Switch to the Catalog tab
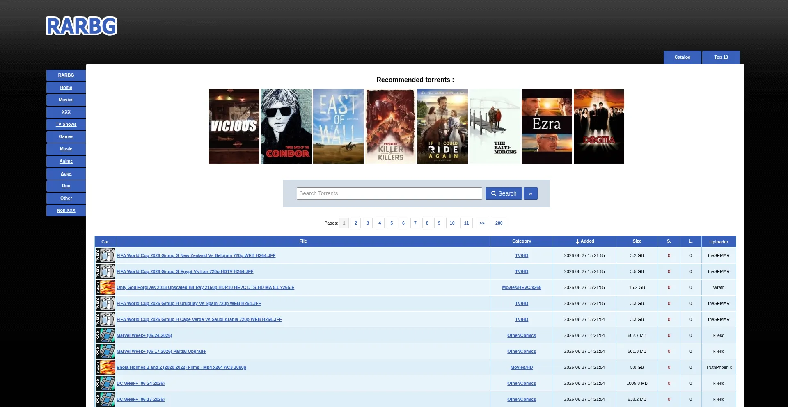This screenshot has width=788, height=407. (x=683, y=57)
